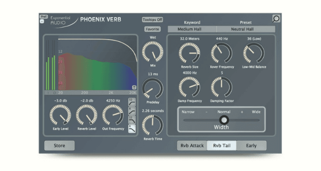The width and height of the screenshot is (321, 171).
Task: Select the Rvb Tail tab
Action: (221, 145)
